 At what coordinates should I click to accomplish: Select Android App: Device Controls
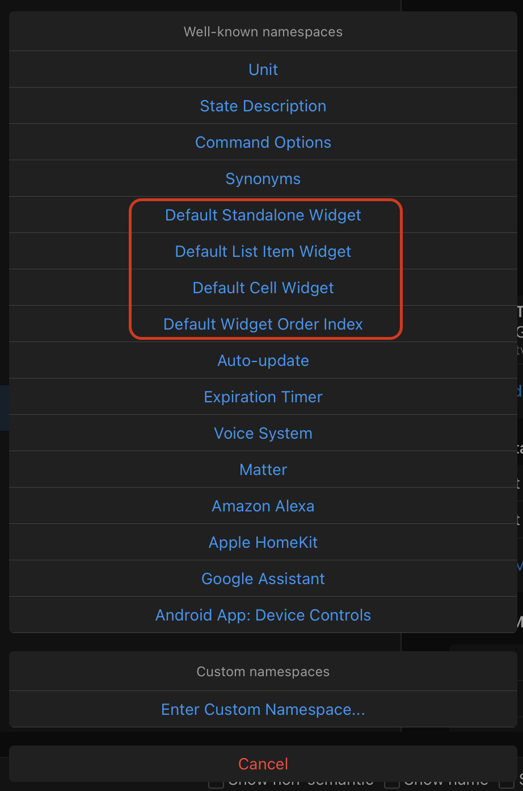click(x=263, y=615)
